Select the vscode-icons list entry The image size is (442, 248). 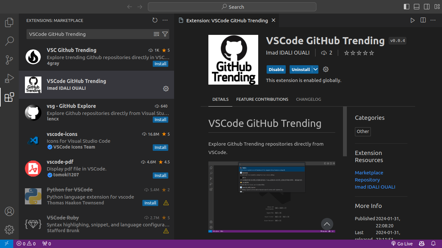(x=96, y=140)
